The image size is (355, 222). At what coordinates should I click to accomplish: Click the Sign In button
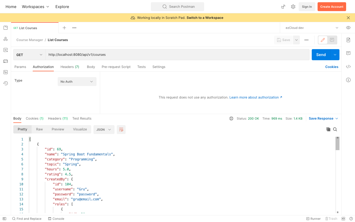point(307,7)
